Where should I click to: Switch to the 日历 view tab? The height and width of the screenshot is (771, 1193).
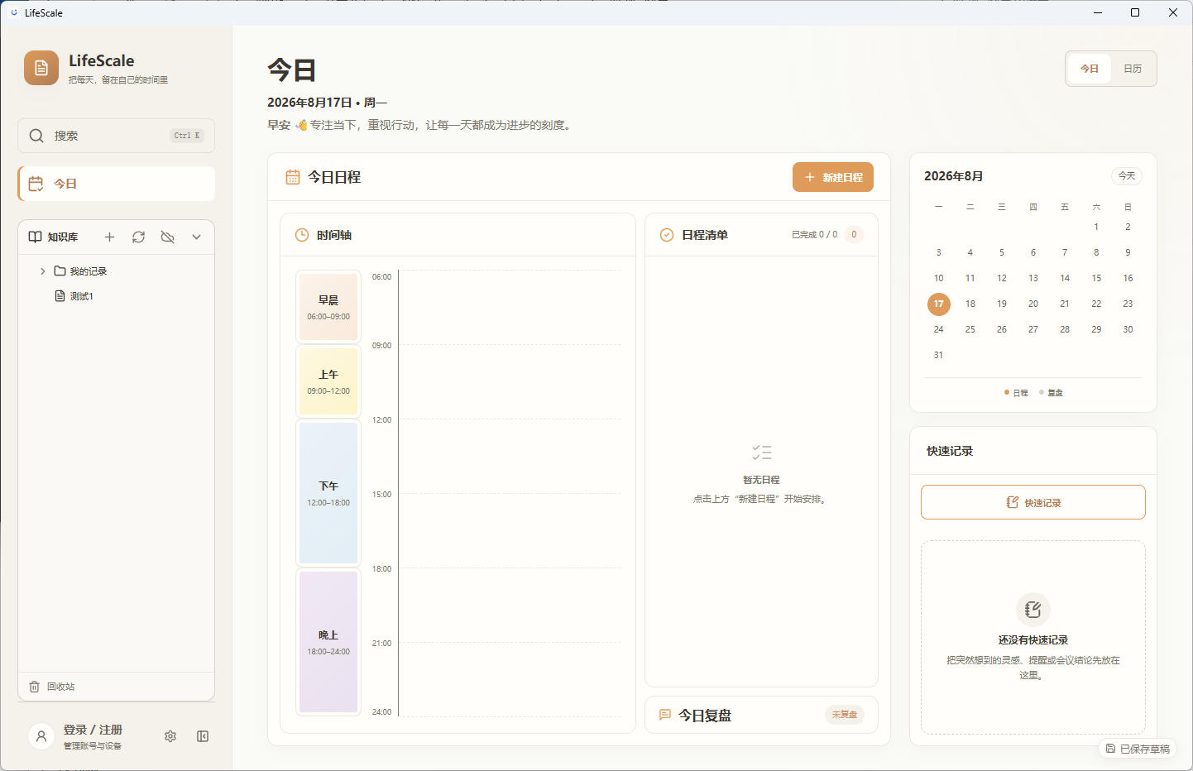coord(1133,69)
